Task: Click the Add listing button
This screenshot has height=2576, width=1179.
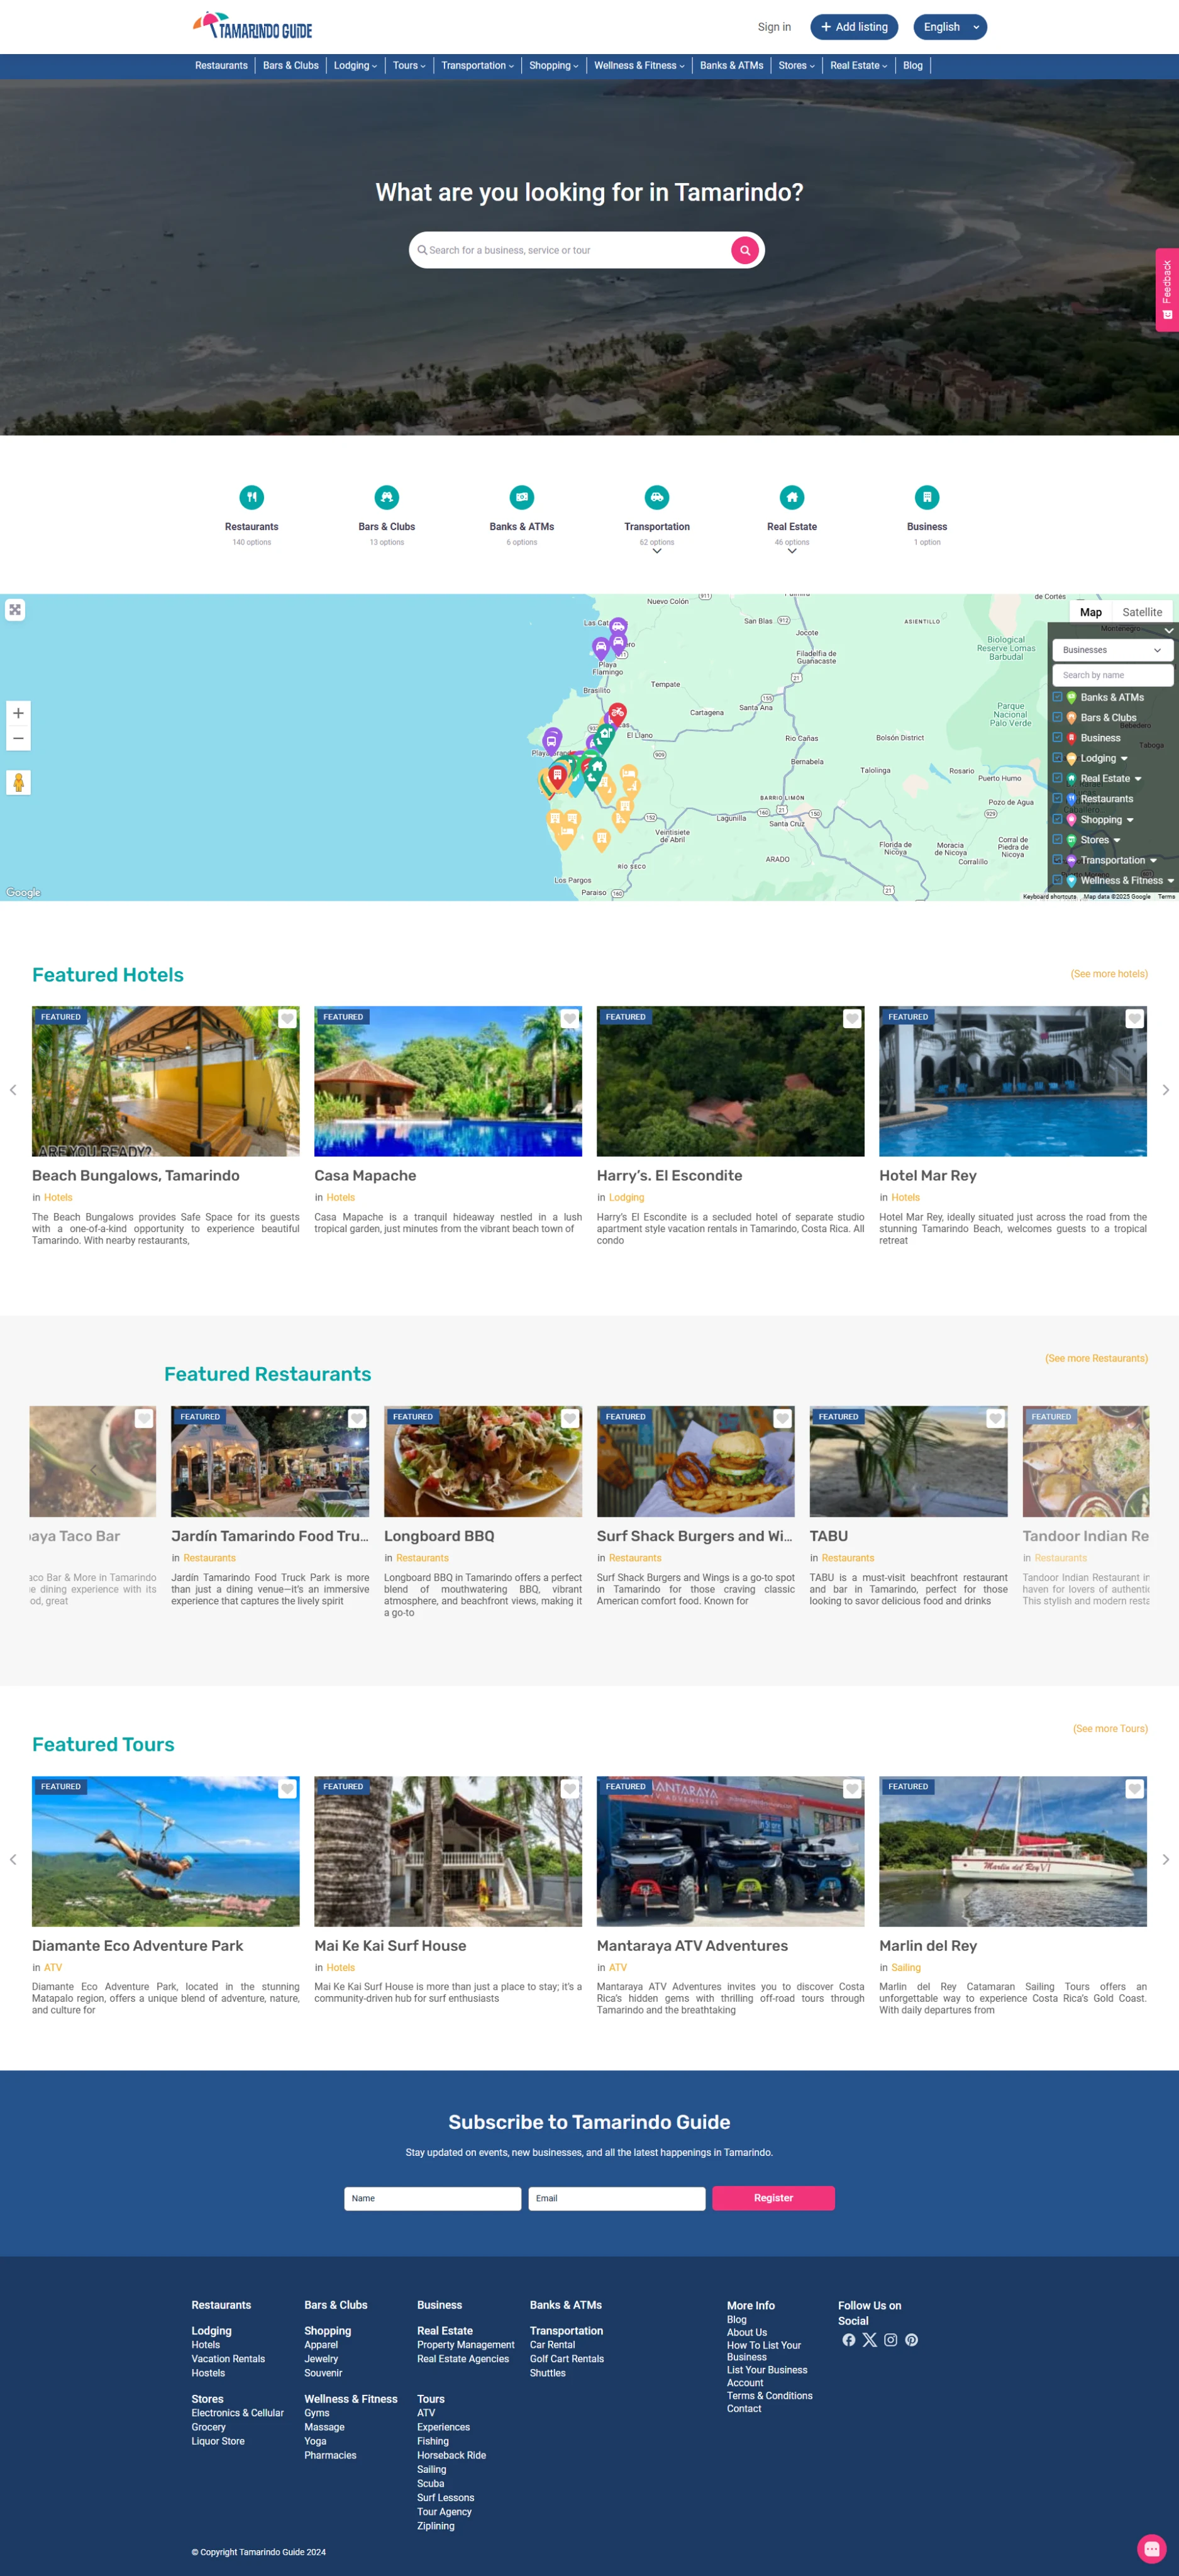Action: (x=854, y=27)
